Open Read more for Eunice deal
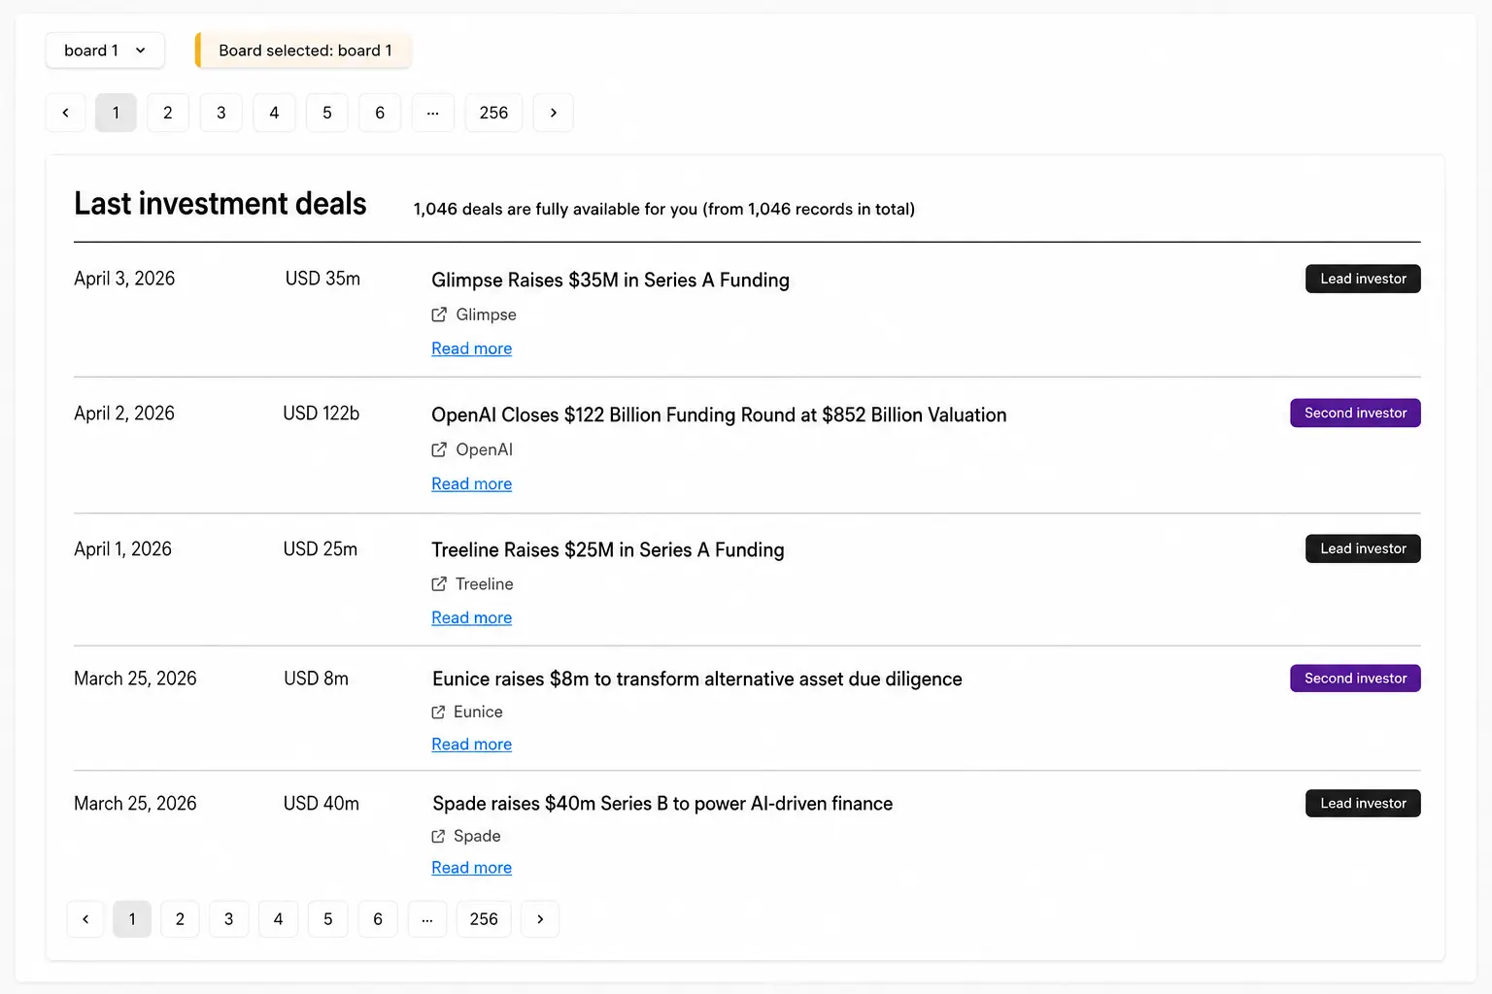This screenshot has width=1492, height=994. [x=471, y=745]
